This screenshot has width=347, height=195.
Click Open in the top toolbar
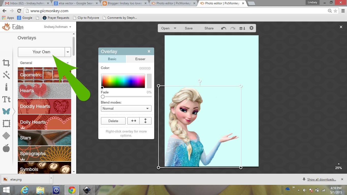pyautogui.click(x=165, y=28)
